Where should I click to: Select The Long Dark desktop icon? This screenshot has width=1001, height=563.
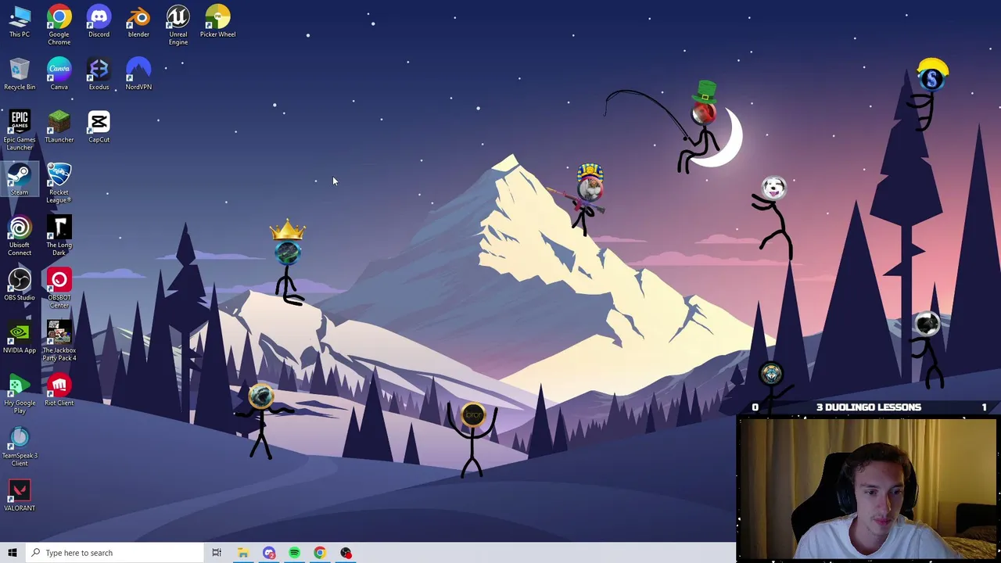coord(59,236)
